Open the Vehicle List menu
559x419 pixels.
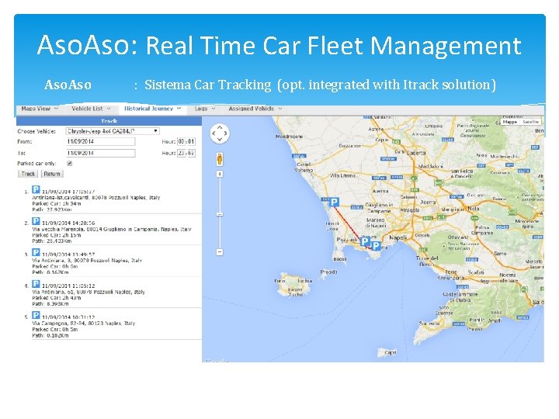(x=87, y=109)
